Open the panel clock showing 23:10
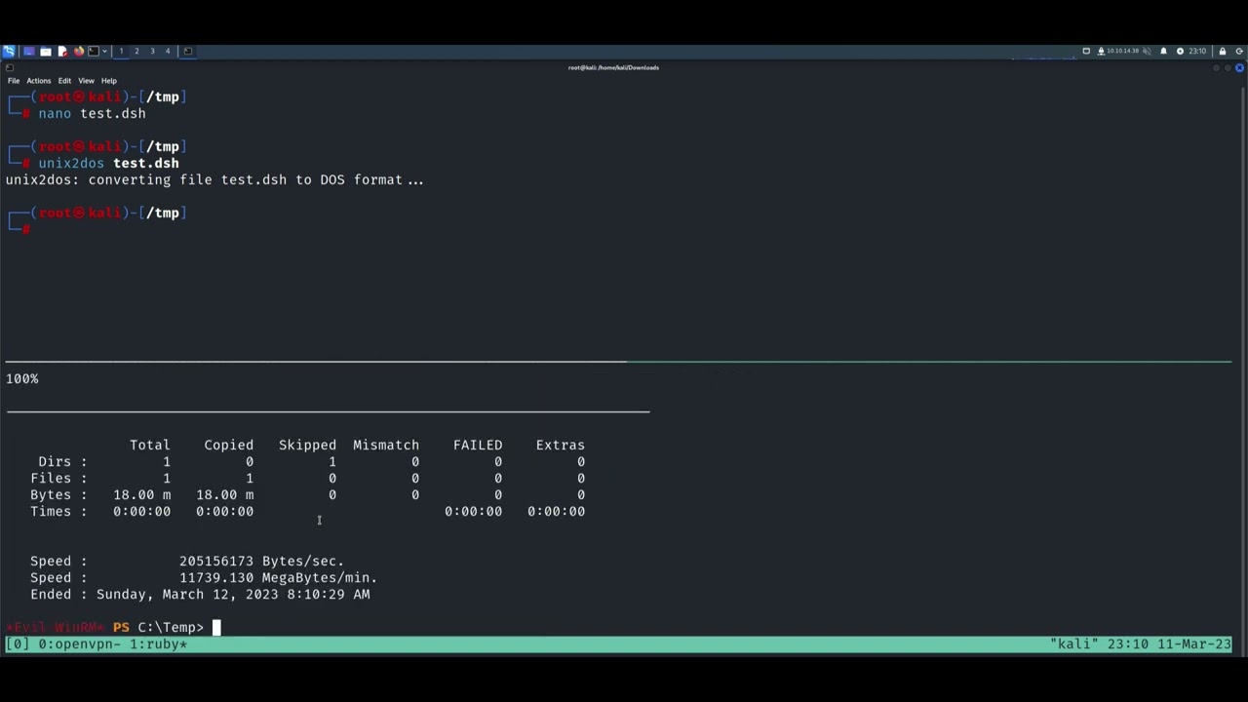Screen dimensions: 1248x702 1197,51
